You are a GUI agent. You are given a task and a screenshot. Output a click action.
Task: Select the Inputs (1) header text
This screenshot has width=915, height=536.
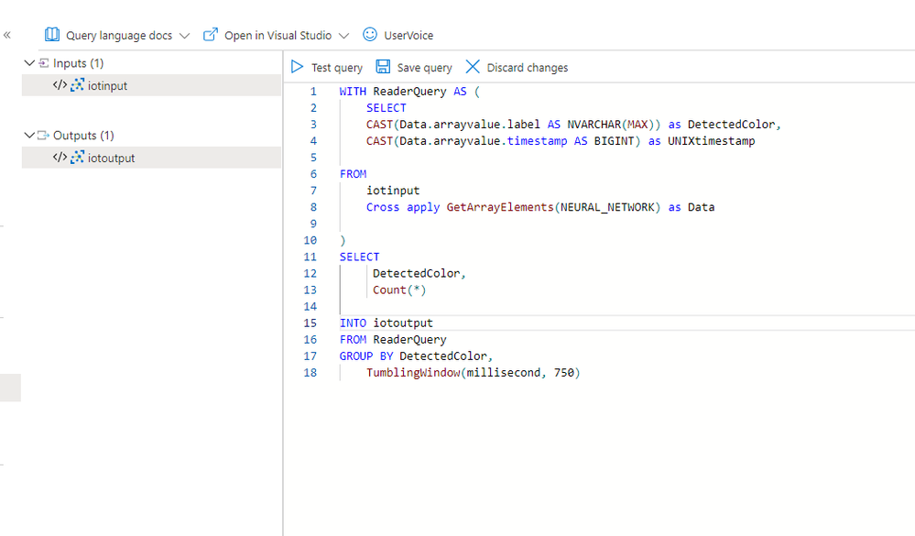[x=78, y=63]
